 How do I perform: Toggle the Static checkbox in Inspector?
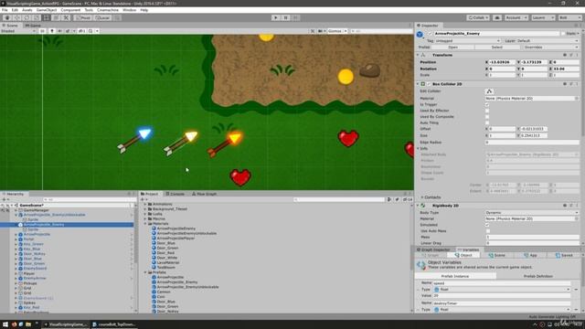click(x=563, y=34)
